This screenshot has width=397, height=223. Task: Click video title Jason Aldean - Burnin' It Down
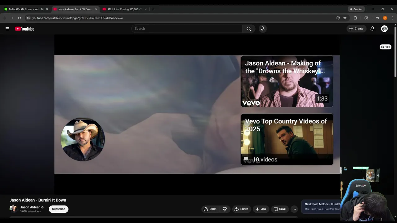[38, 200]
